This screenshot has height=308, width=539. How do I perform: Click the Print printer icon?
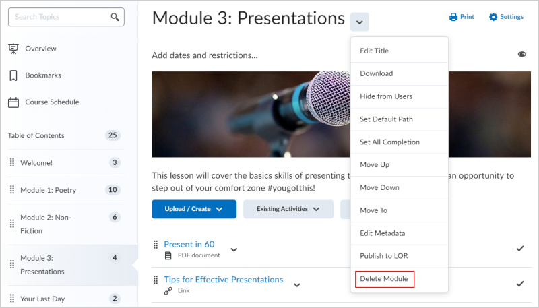pos(453,17)
